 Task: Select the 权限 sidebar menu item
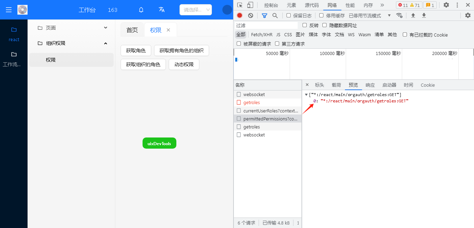[71, 60]
